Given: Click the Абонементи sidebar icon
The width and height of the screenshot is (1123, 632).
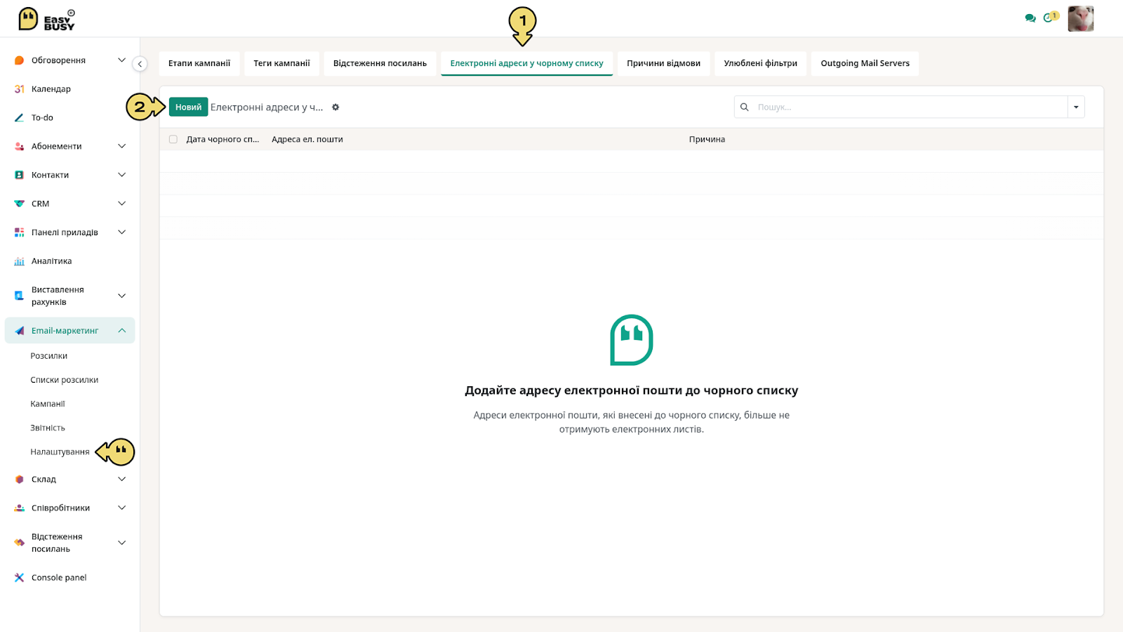Looking at the screenshot, I should pos(20,146).
